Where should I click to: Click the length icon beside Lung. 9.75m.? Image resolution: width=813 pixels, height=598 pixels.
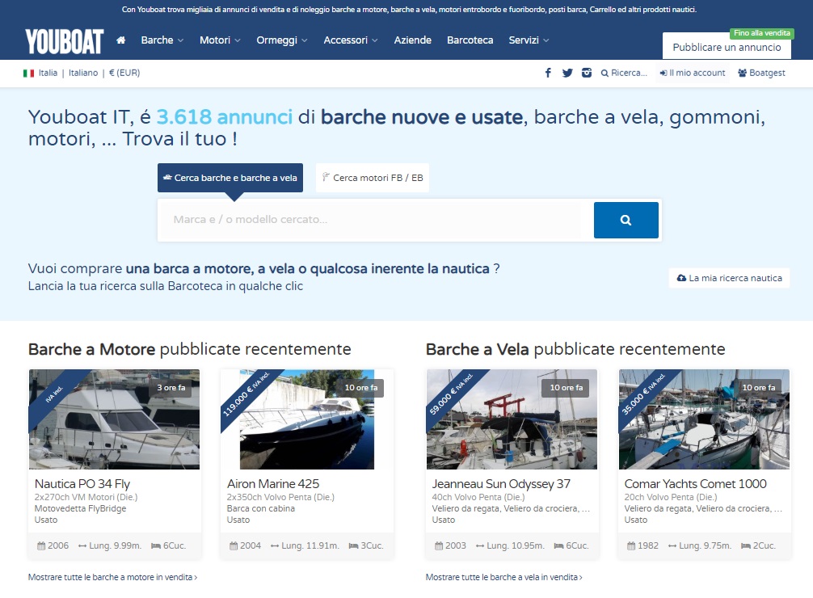[672, 545]
